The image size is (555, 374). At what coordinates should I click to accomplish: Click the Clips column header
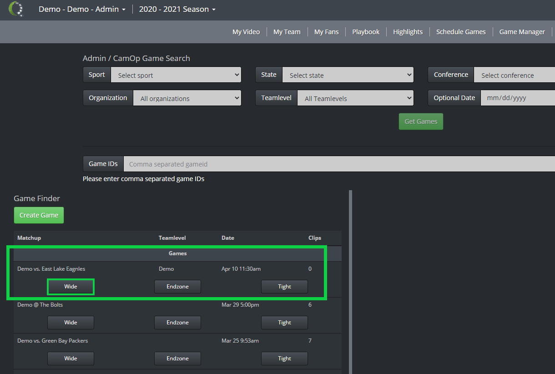pos(315,238)
